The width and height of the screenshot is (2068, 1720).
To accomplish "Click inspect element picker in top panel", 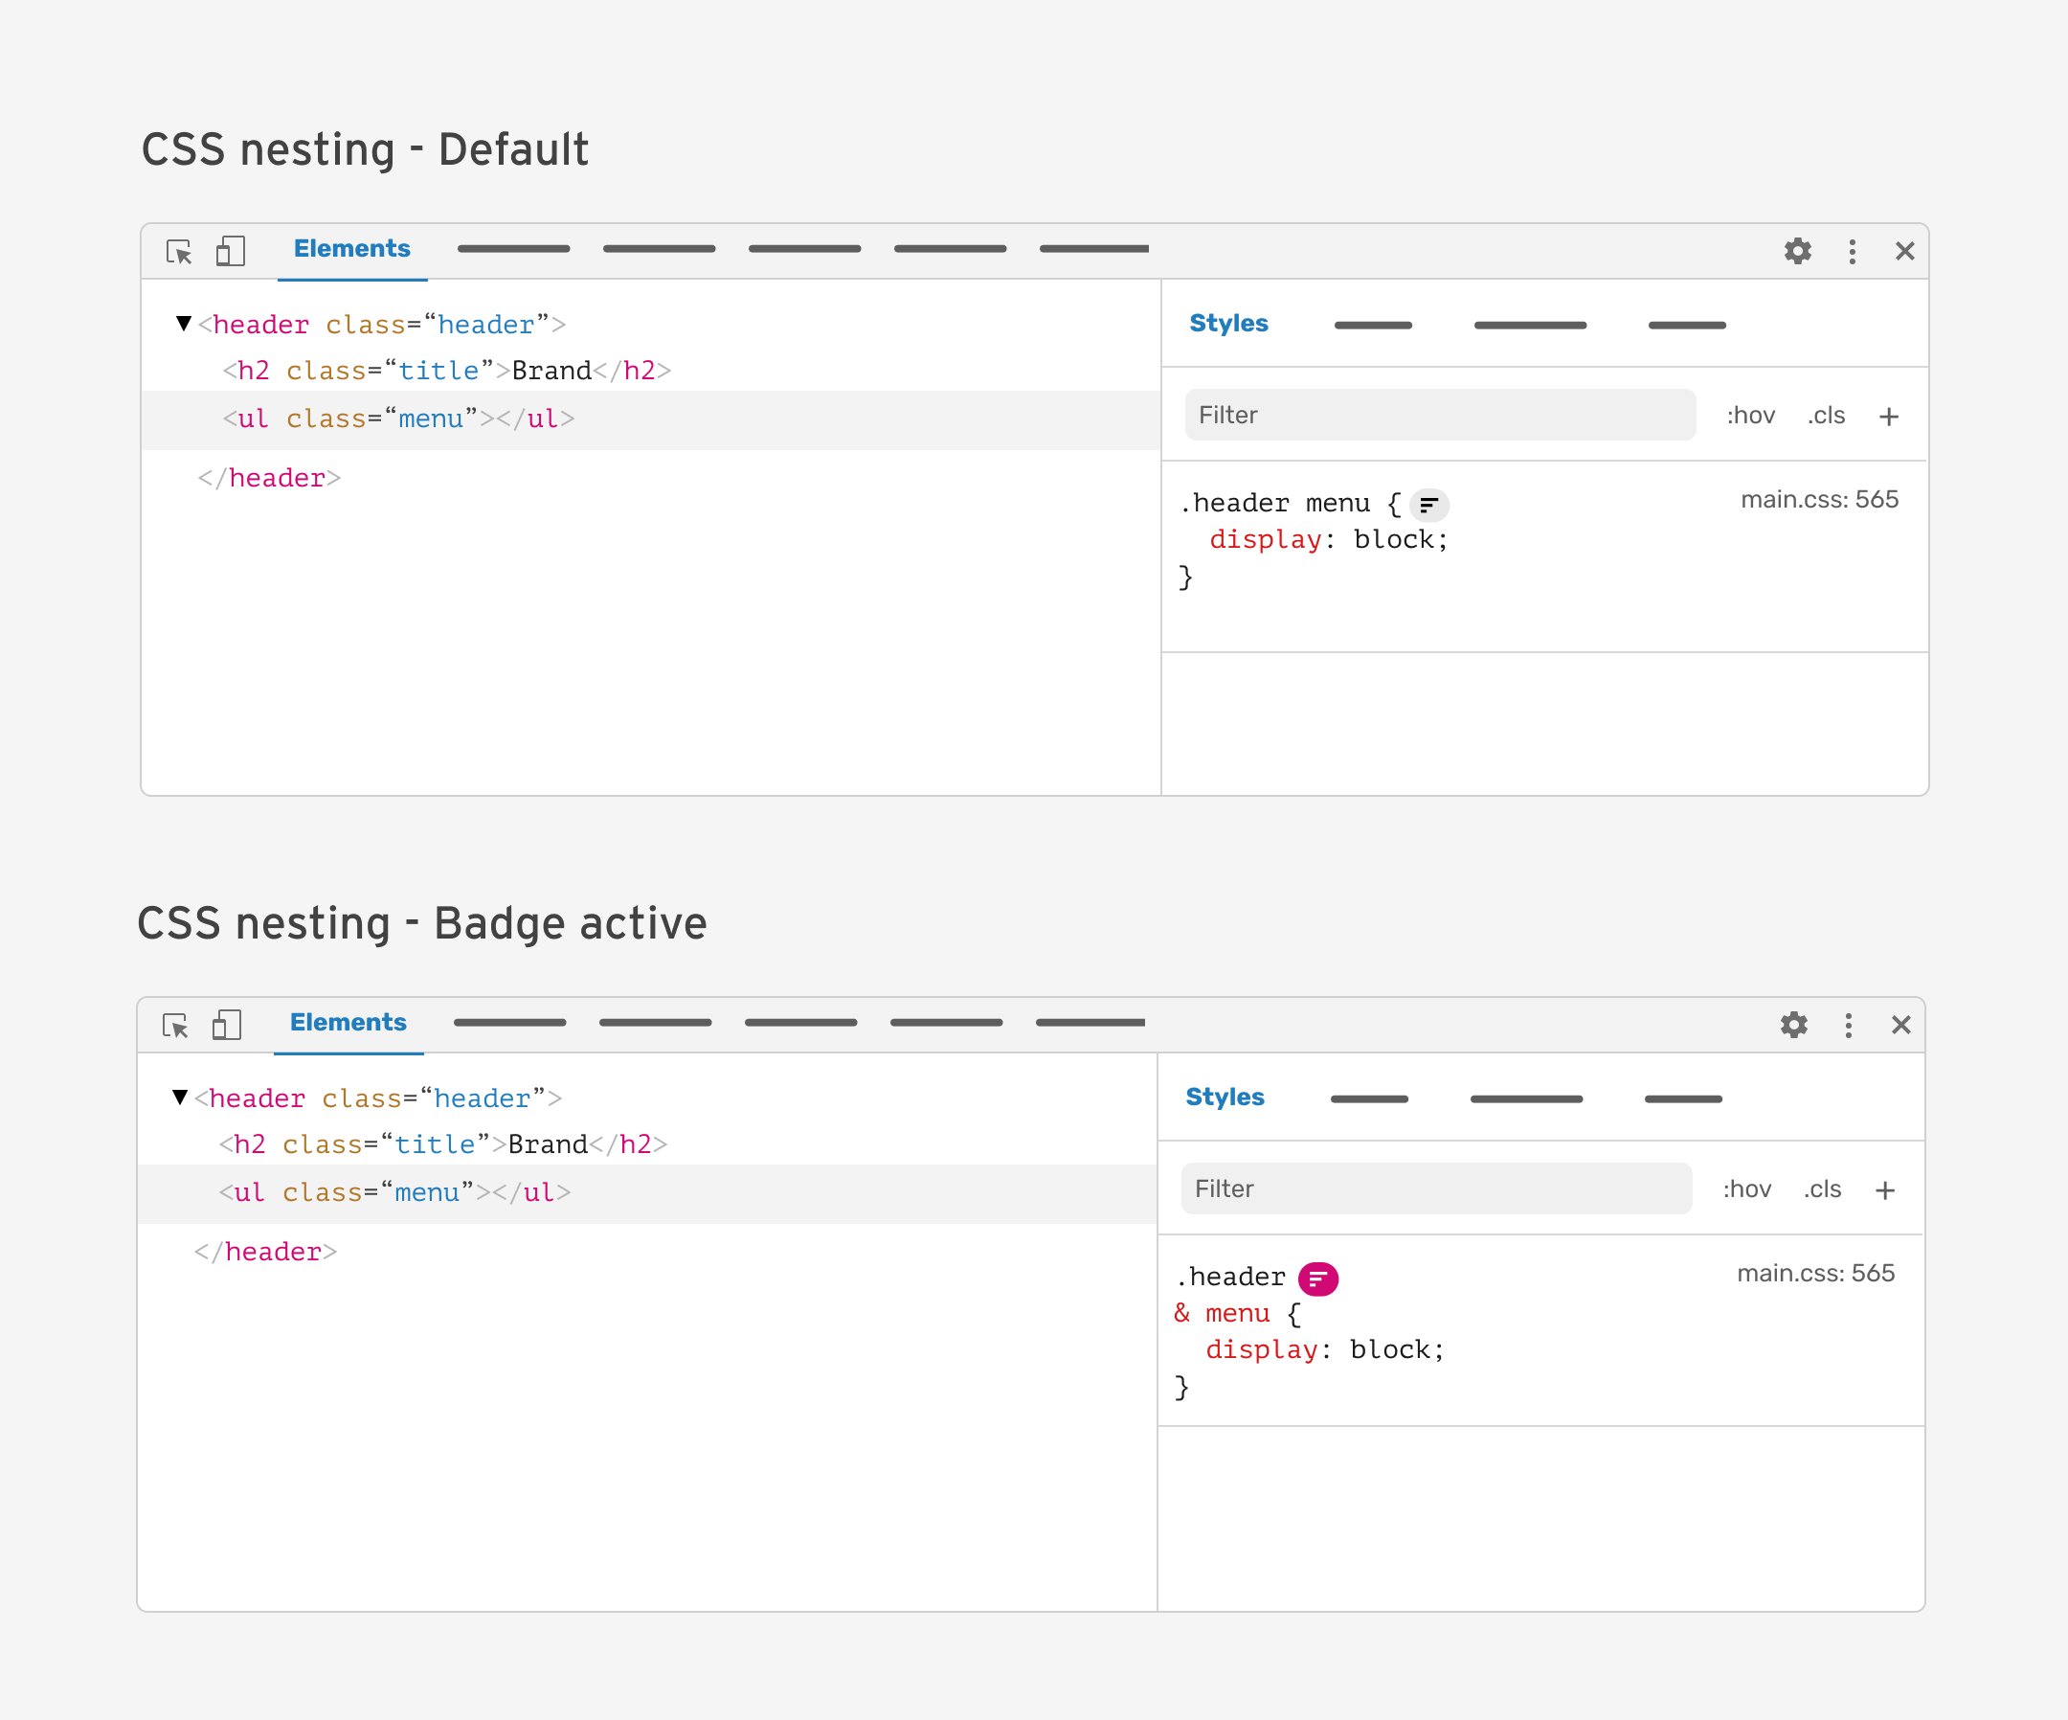I will (x=179, y=251).
